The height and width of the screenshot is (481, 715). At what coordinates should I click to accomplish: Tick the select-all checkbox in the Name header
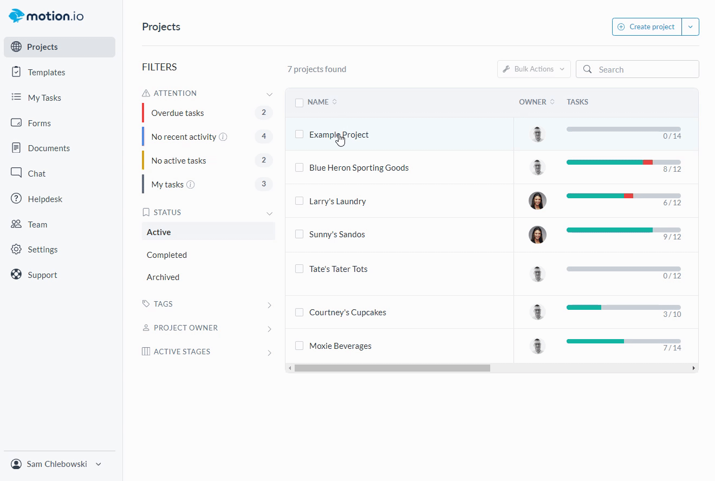coord(299,102)
